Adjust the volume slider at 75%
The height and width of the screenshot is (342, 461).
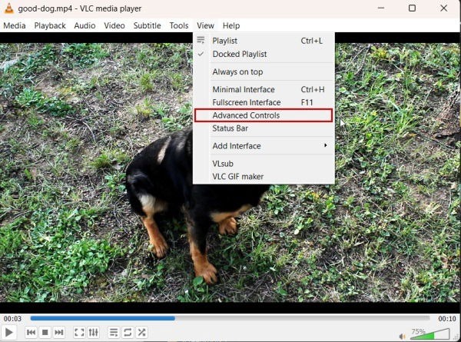pos(431,334)
